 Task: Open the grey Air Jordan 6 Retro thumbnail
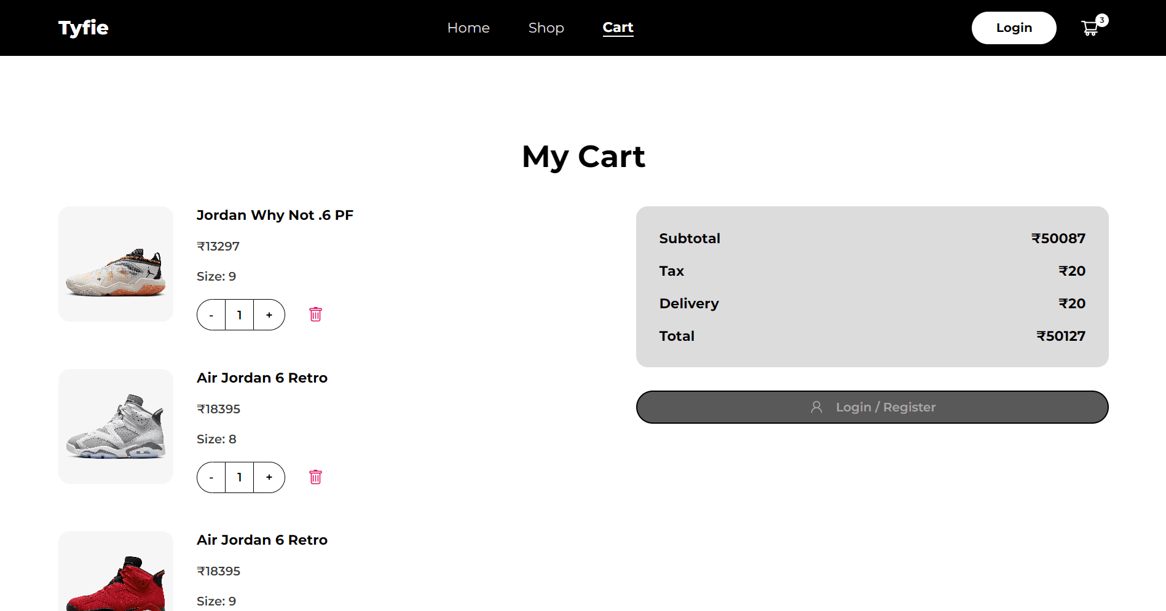116,426
